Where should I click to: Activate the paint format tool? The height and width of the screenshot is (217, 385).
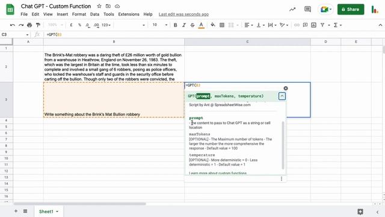click(x=38, y=25)
